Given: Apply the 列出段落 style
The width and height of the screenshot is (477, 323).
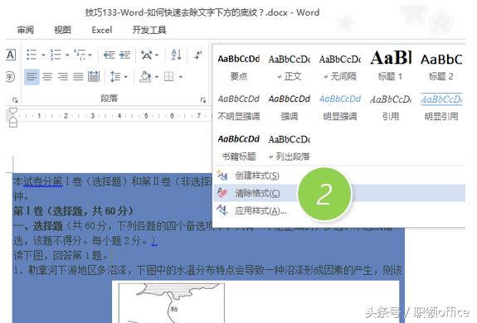Looking at the screenshot, I should (x=290, y=147).
